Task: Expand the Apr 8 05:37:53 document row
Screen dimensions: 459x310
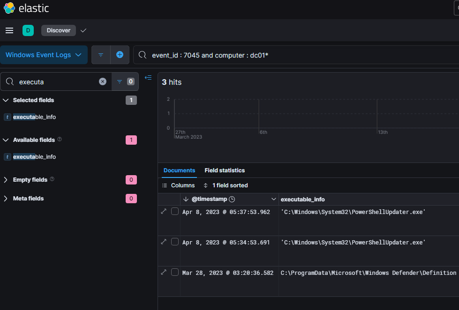Action: pyautogui.click(x=164, y=212)
